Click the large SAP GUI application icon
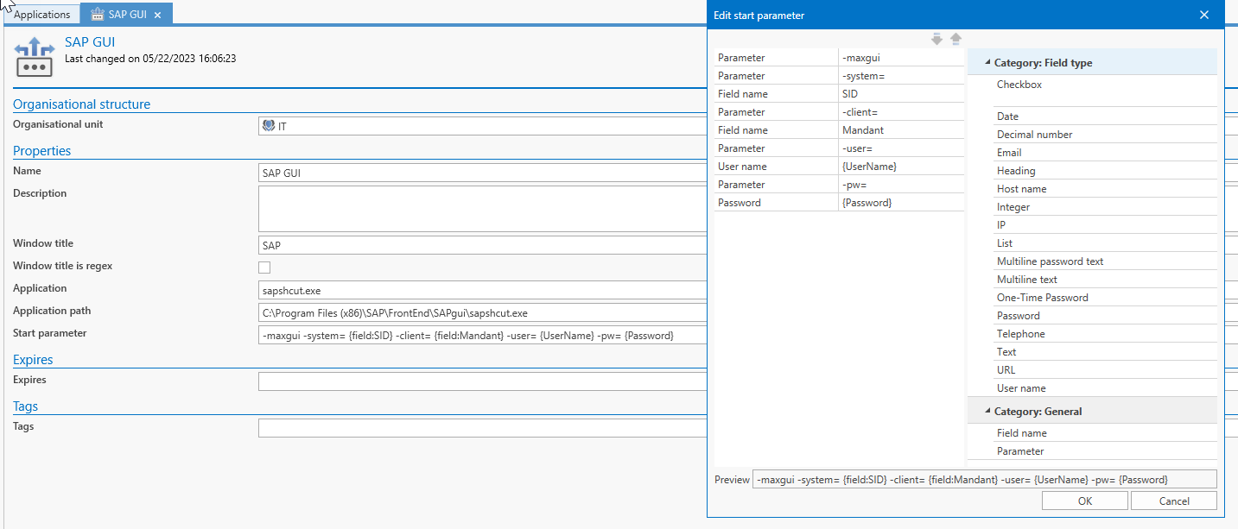Viewport: 1238px width, 529px height. pos(34,57)
